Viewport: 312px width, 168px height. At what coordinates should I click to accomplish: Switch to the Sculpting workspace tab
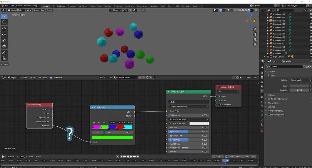coord(71,6)
